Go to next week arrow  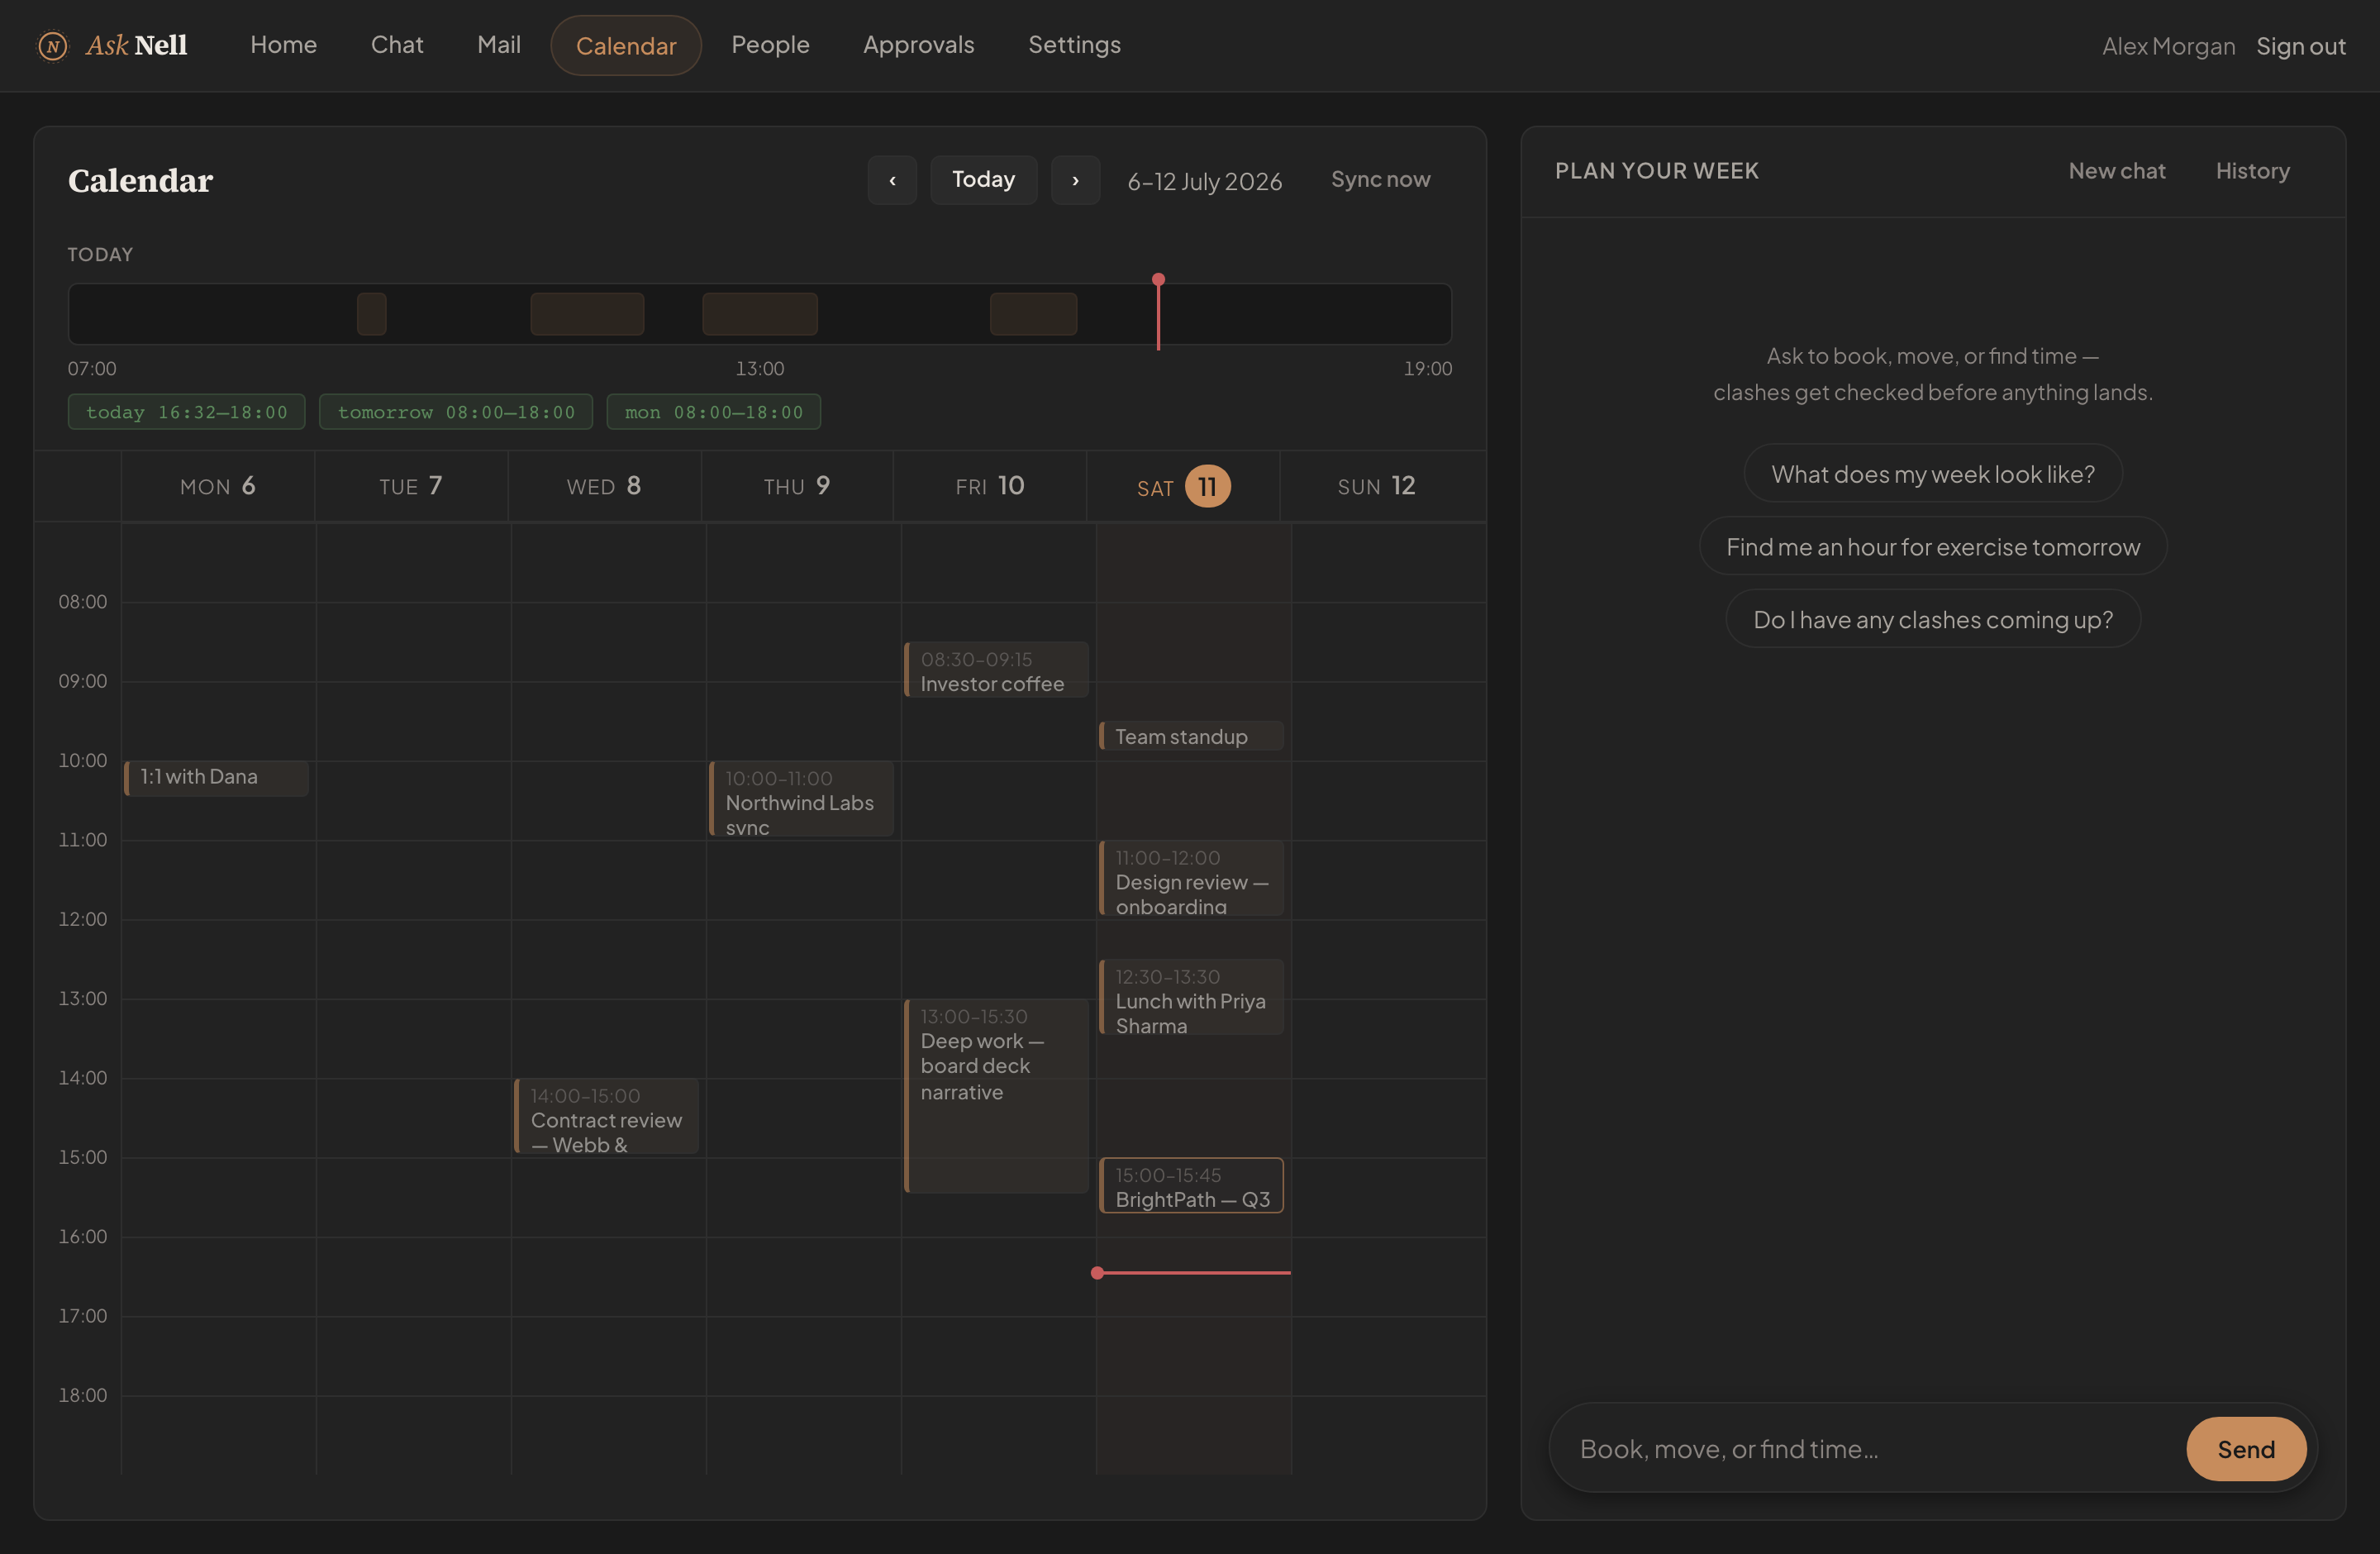(1075, 181)
